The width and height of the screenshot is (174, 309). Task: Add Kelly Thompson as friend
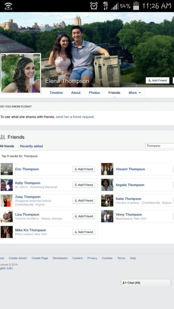pos(84,185)
